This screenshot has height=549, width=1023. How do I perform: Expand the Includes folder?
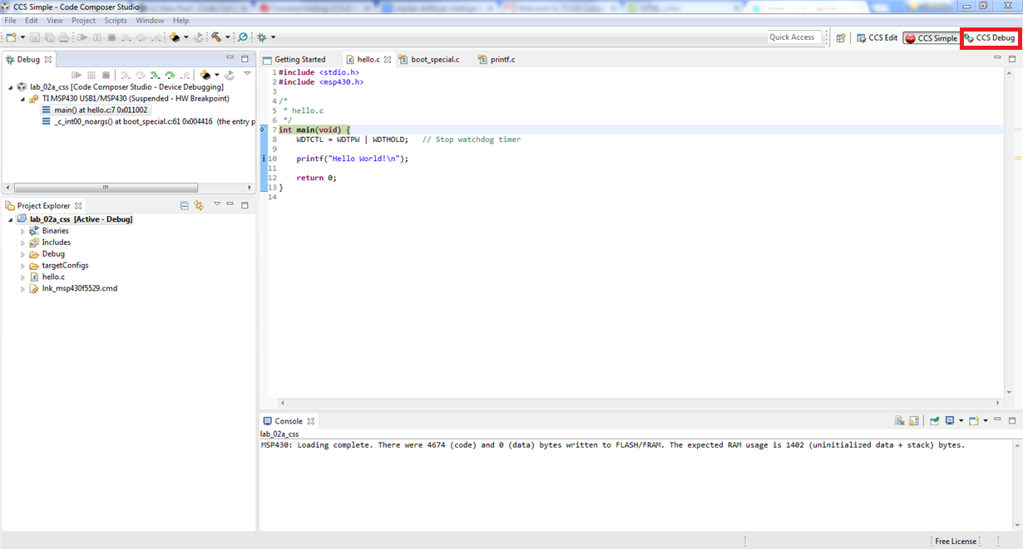tap(23, 243)
